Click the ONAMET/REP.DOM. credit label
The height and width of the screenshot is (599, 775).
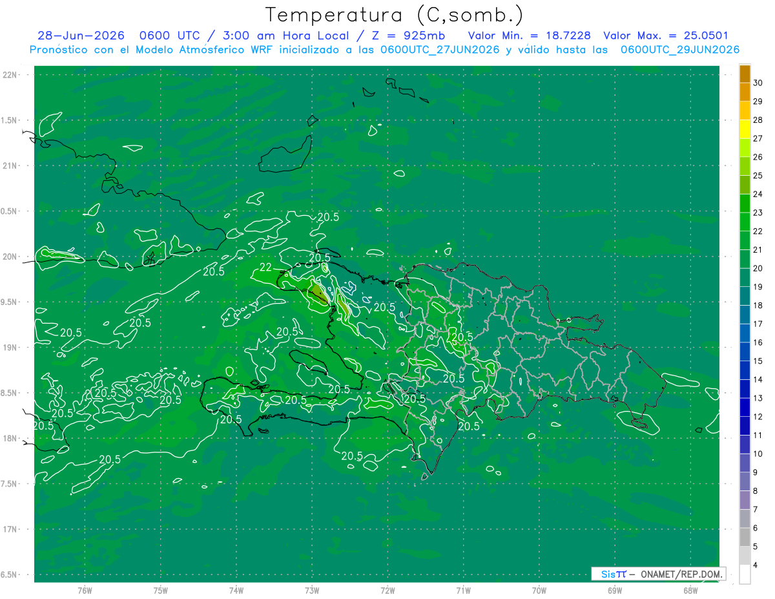681,574
